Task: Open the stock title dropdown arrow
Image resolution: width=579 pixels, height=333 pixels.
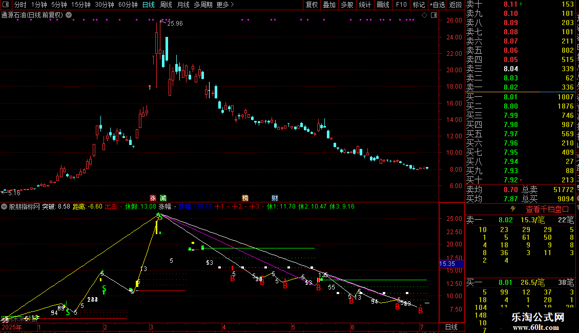Action: point(69,15)
